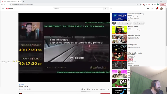Image resolution: width=167 pixels, height=94 pixels.
Task: Click the browser address bar URL
Action: [22, 4]
